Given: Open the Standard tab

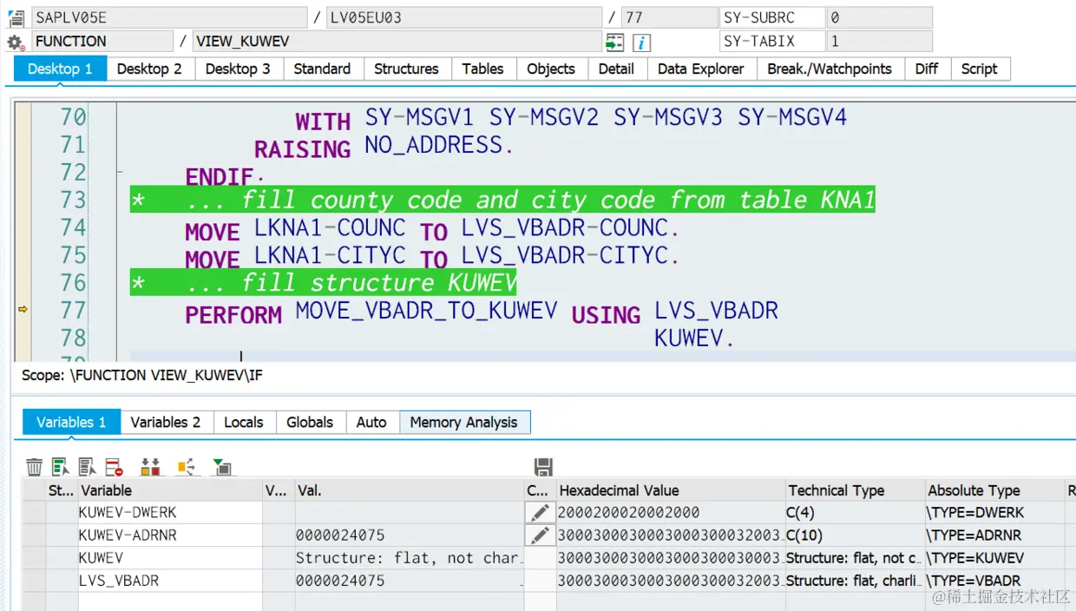Looking at the screenshot, I should [322, 69].
